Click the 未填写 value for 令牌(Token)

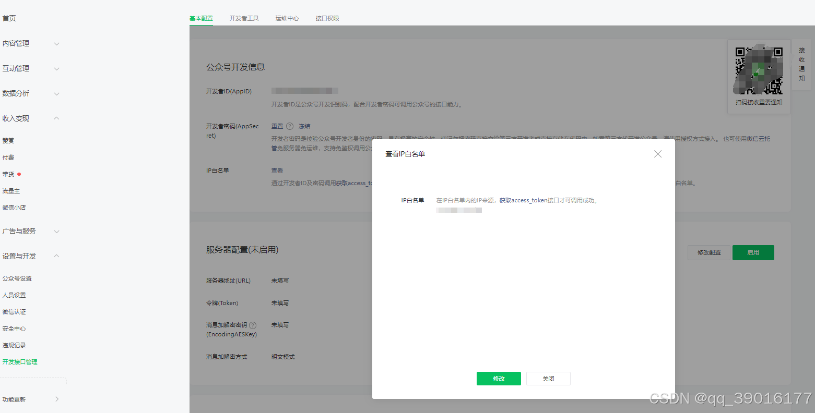[280, 303]
